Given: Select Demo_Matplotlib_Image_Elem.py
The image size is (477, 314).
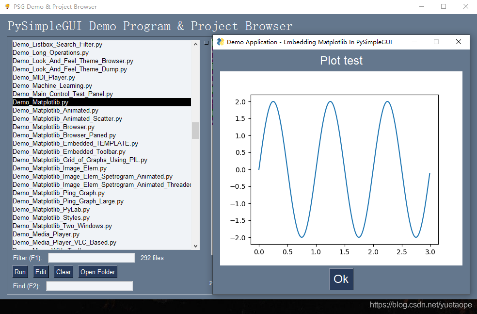Looking at the screenshot, I should click(102, 168).
